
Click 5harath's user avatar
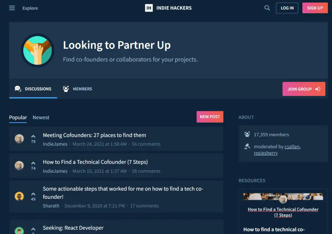click(x=19, y=196)
